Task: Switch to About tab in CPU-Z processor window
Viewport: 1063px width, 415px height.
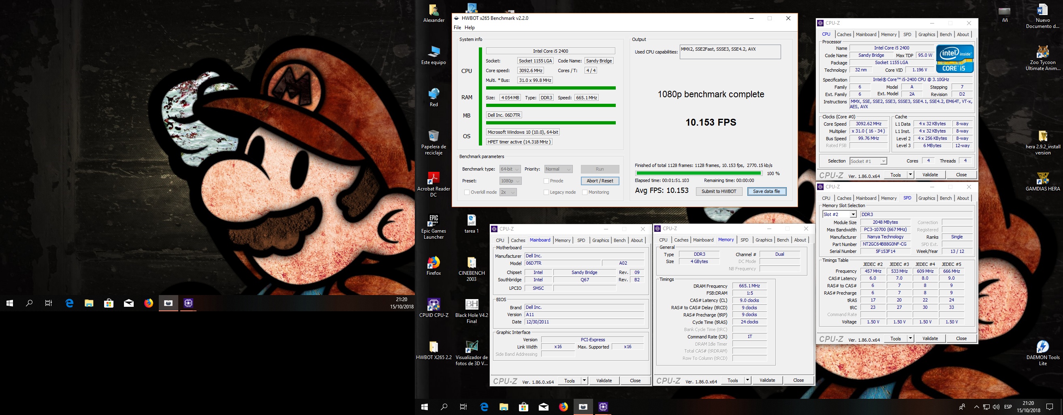Action: (x=963, y=35)
